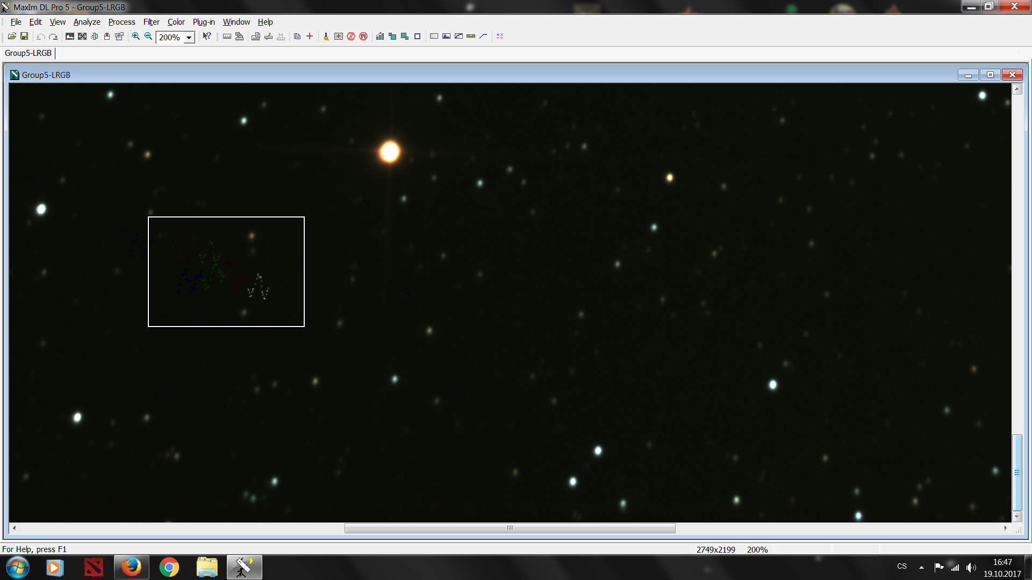Click the vertical scrollbar down arrow
1032x580 pixels.
tap(1017, 517)
